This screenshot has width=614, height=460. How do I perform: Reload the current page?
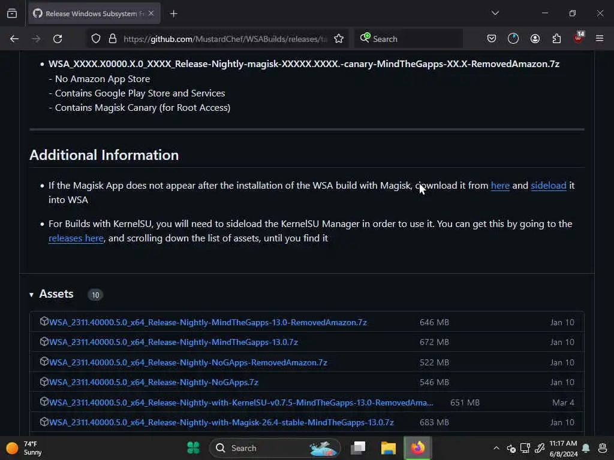coord(58,39)
